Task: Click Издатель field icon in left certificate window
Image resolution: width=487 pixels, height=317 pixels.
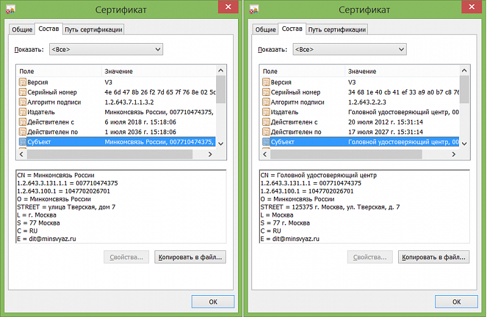Action: pyautogui.click(x=23, y=112)
